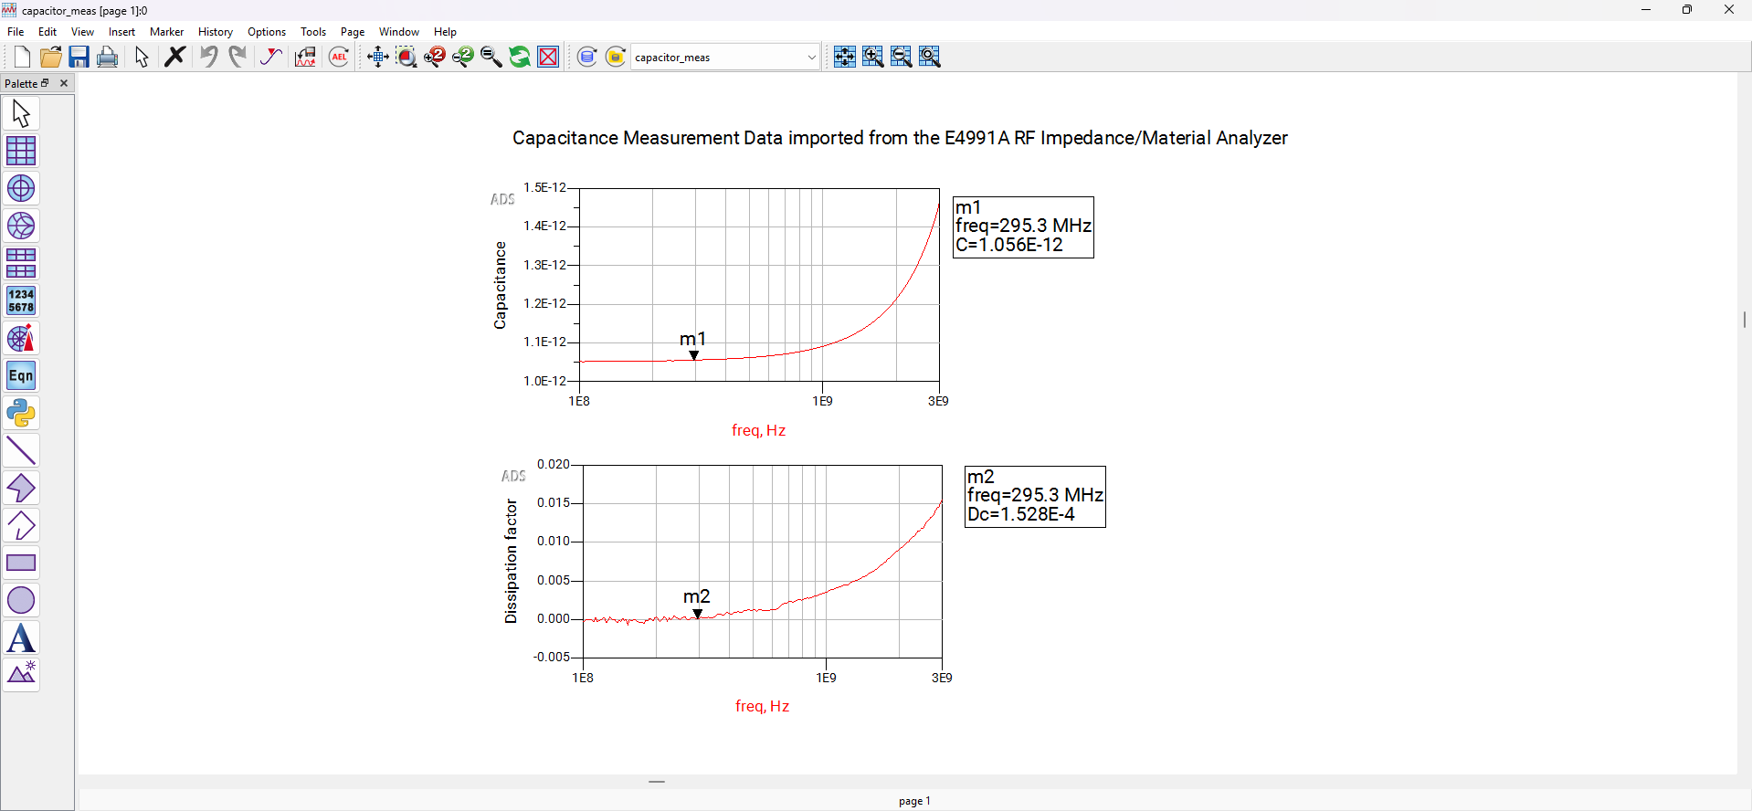
Task: Click the m2 marker readout box
Action: point(1035,496)
